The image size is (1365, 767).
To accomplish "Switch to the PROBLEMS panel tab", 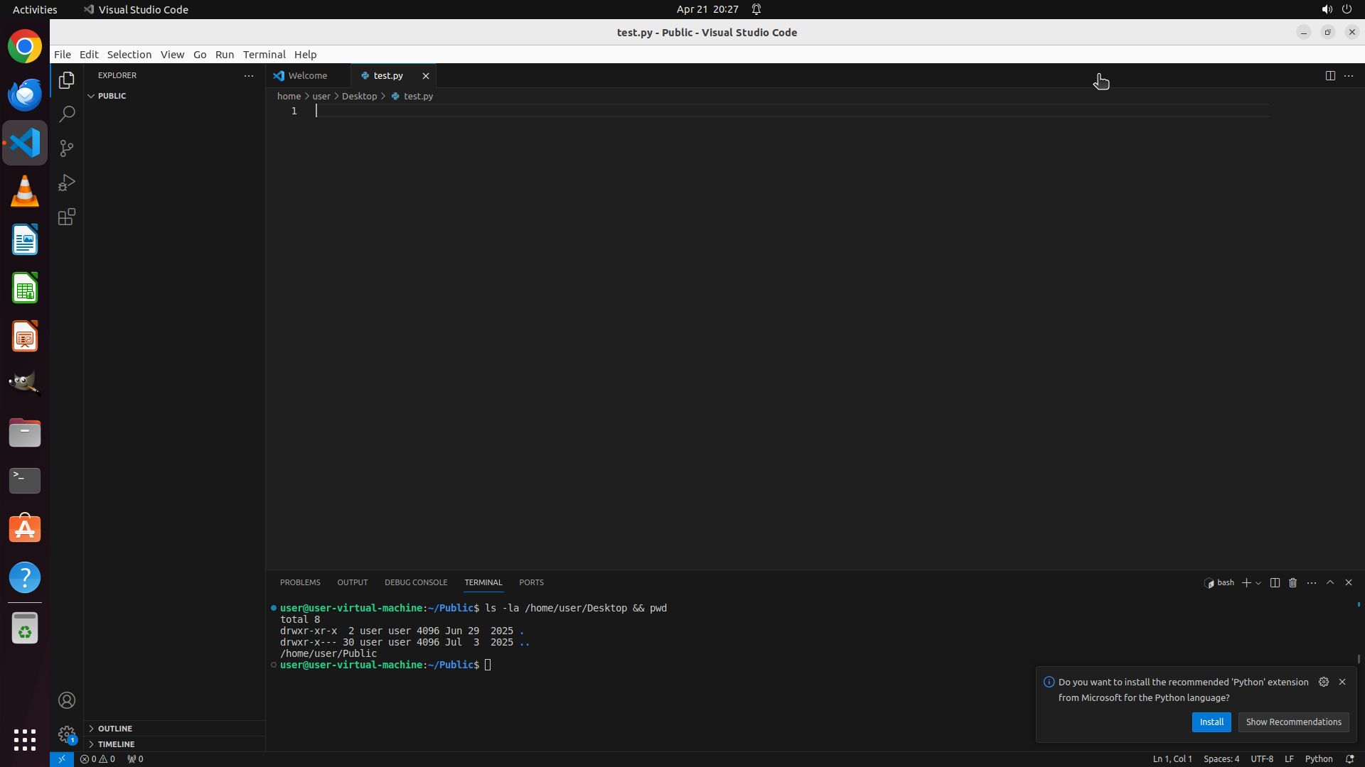I will coord(300,582).
